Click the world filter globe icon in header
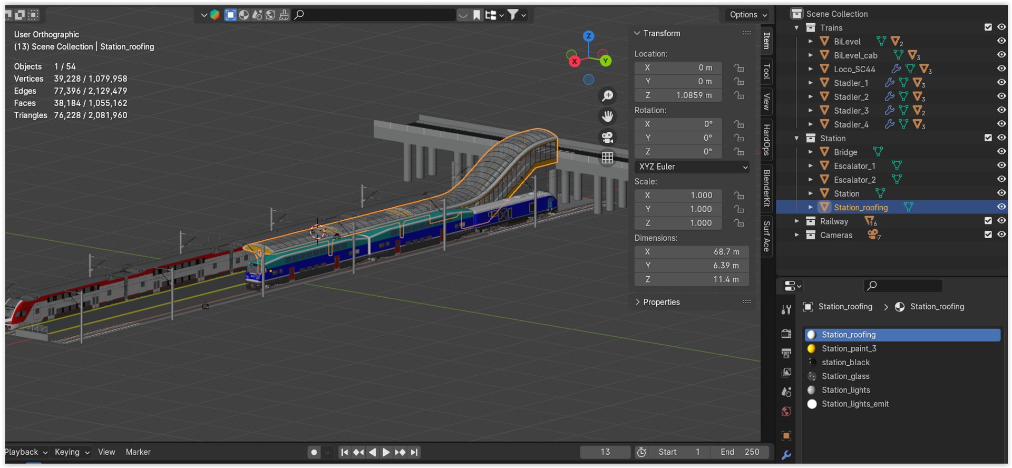 pyautogui.click(x=270, y=15)
